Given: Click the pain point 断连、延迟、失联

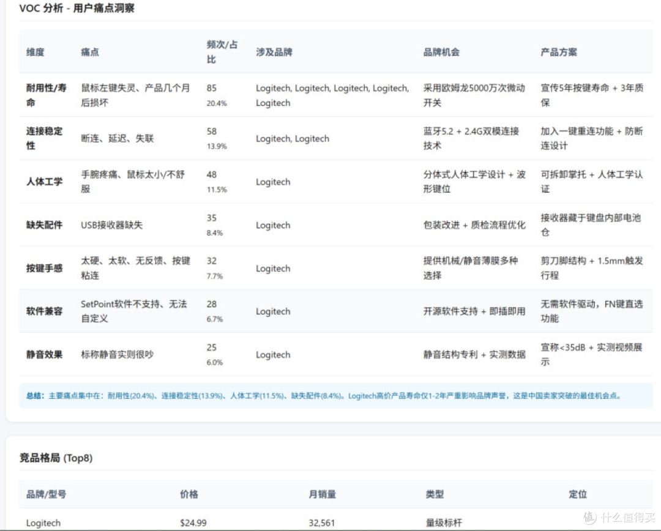Looking at the screenshot, I should pyautogui.click(x=117, y=138).
